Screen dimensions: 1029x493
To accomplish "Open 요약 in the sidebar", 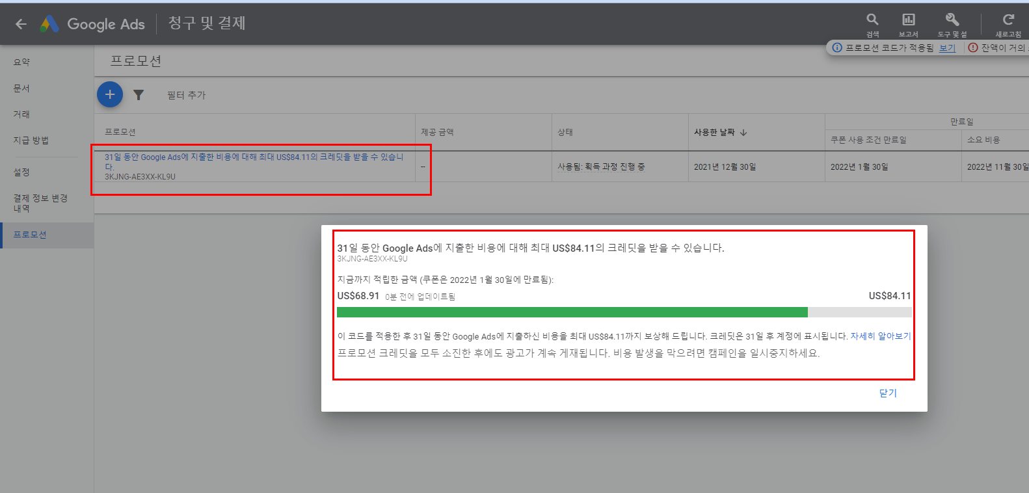I will pos(21,62).
